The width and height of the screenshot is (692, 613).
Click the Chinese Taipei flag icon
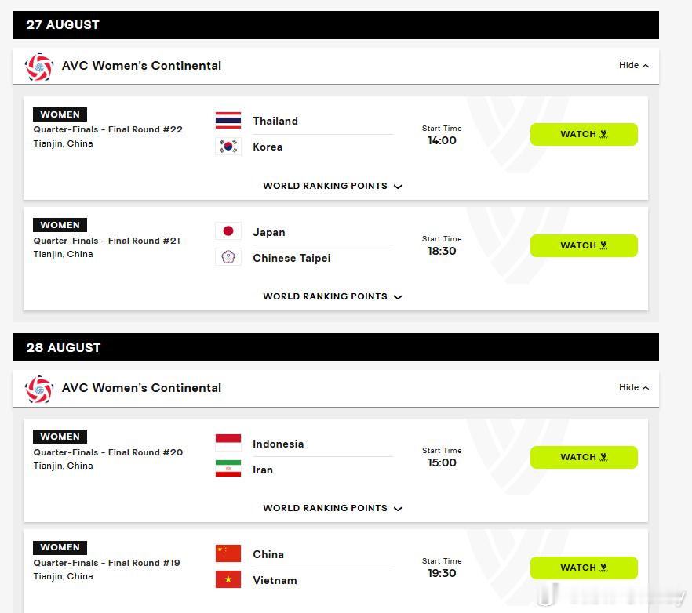(x=228, y=256)
